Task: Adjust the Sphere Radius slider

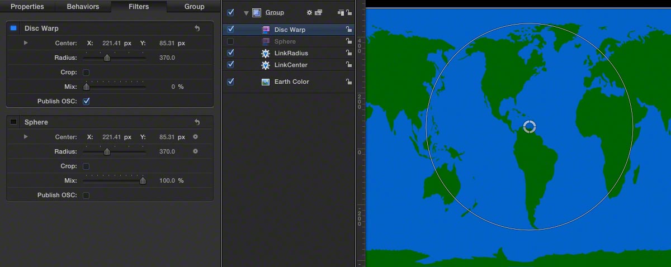Action: coord(115,151)
